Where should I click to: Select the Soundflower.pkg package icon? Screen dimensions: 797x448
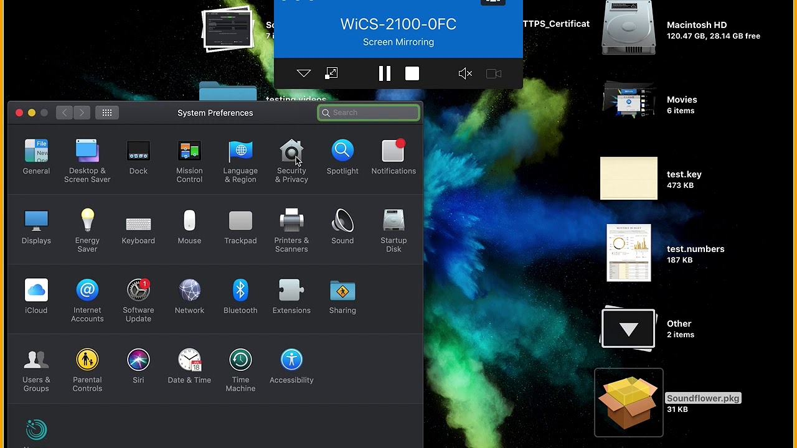pos(629,403)
